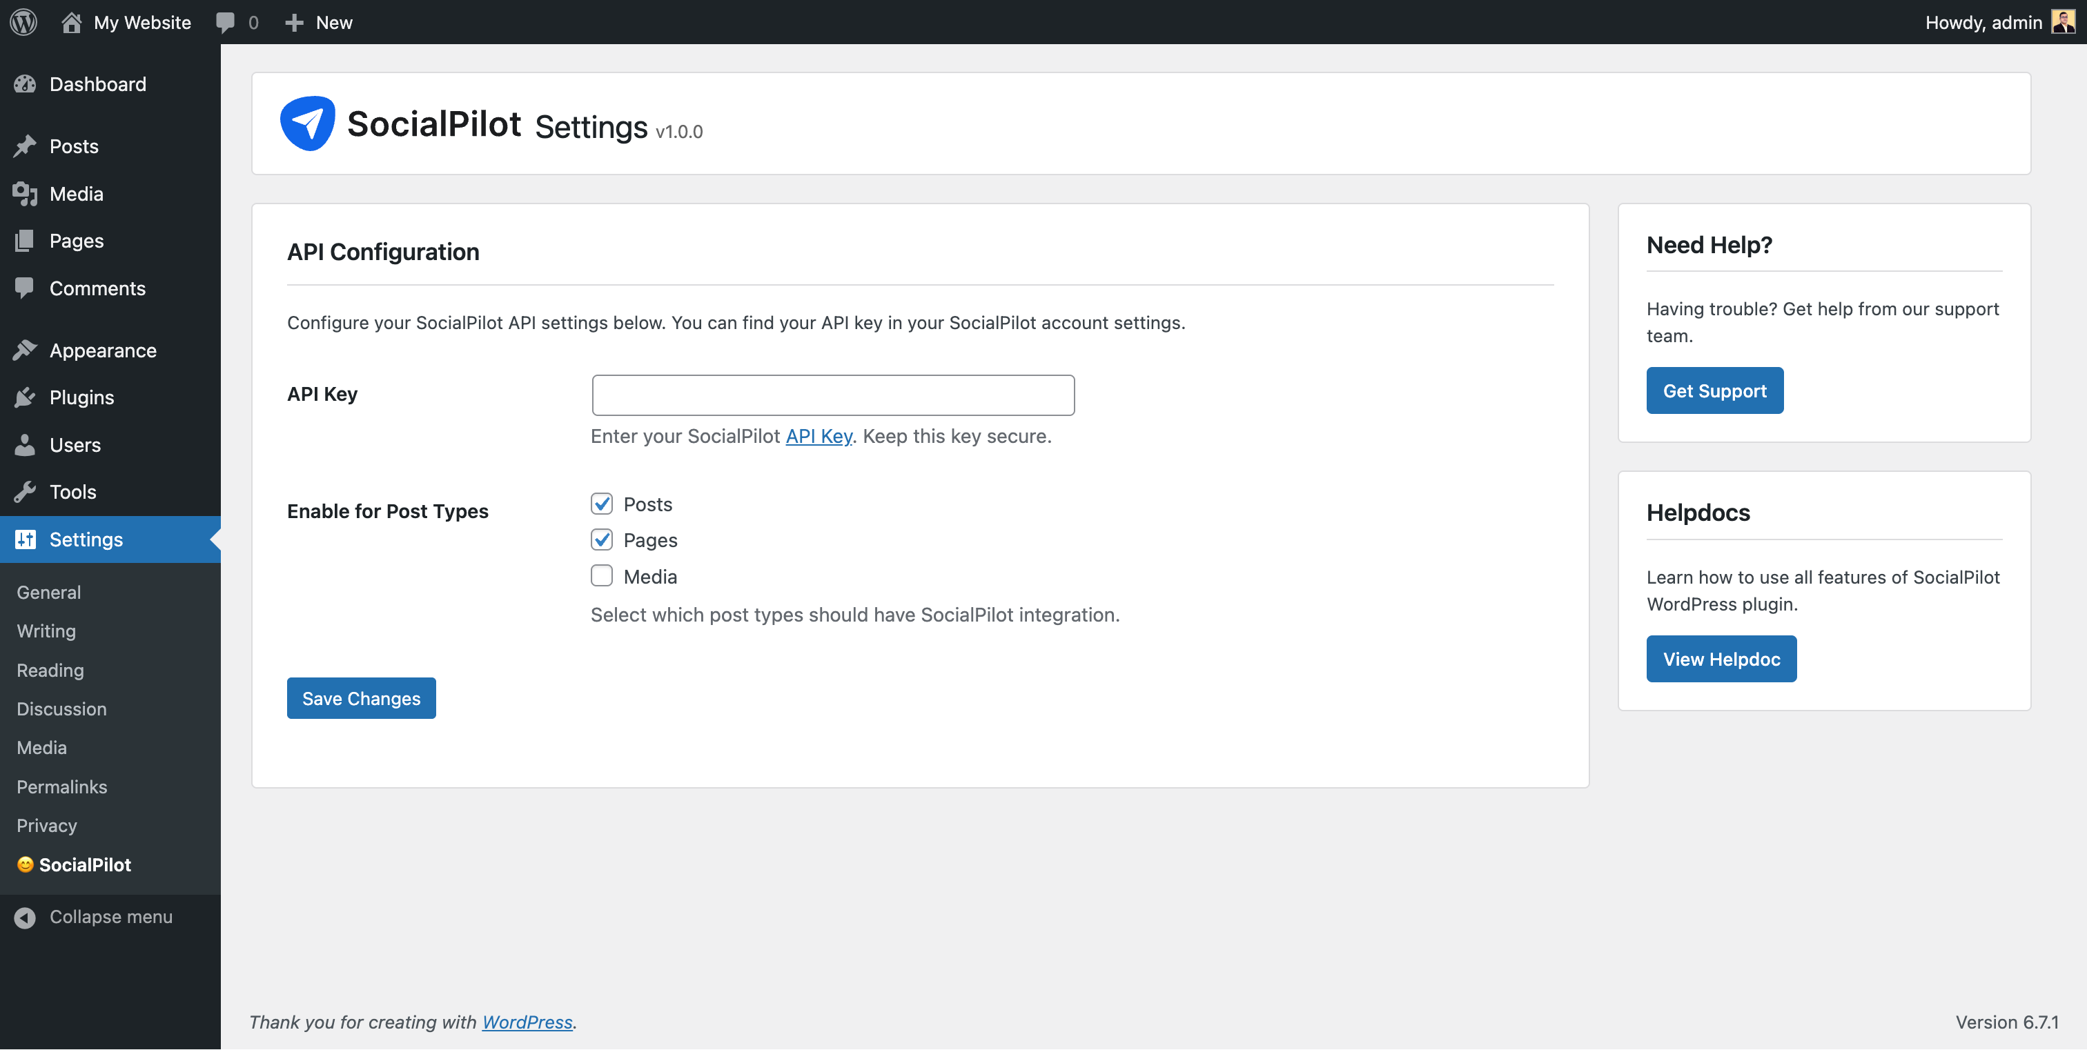Click the Media library icon in sidebar
Screen dimensions: 2087x1050
pos(25,193)
